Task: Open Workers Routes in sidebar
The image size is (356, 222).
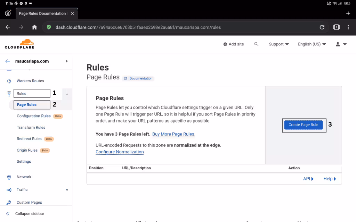Action: tap(30, 81)
